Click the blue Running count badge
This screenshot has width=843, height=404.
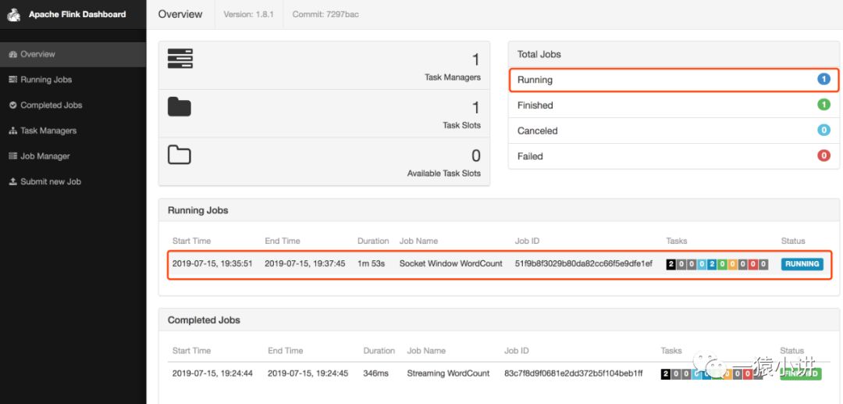point(823,80)
